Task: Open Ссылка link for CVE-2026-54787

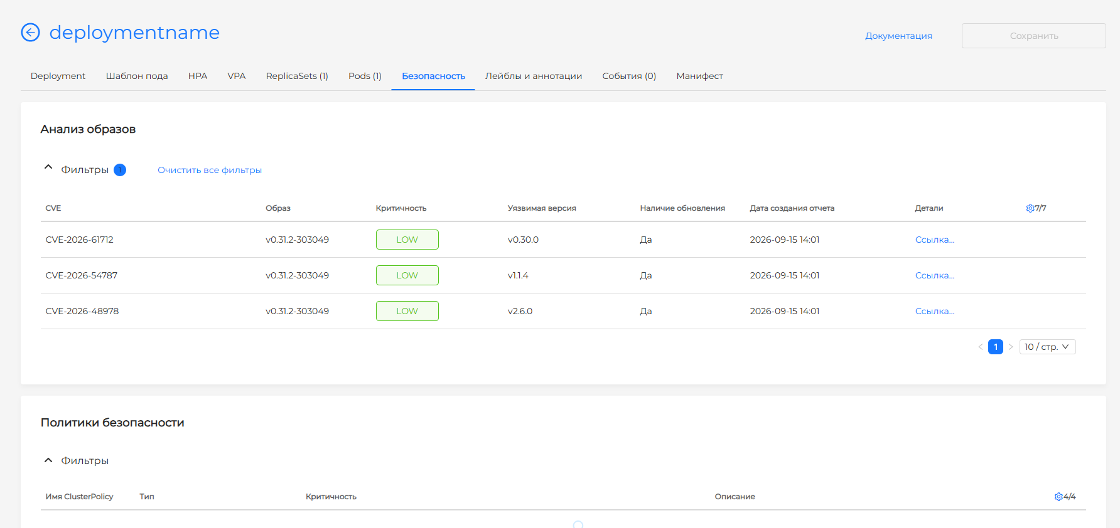Action: [934, 275]
